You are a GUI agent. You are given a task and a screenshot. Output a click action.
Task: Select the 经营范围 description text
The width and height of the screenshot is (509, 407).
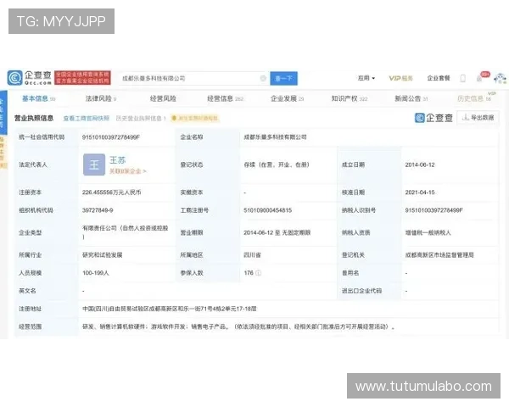[x=238, y=326]
